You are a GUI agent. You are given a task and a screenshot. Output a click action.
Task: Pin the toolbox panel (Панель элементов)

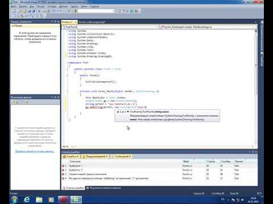point(55,22)
